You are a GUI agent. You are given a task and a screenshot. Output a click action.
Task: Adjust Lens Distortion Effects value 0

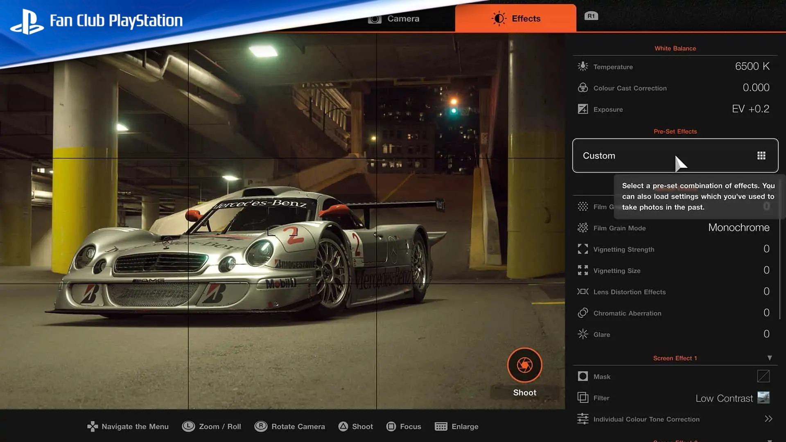(766, 291)
